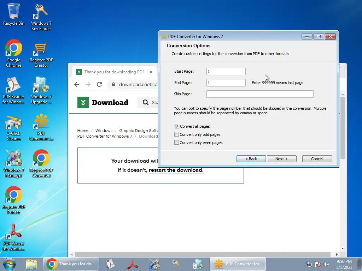Reload the Chrome page
The image size is (362, 271).
click(x=99, y=84)
